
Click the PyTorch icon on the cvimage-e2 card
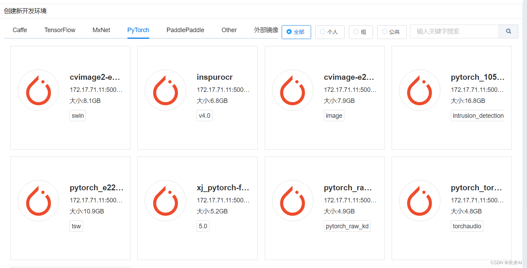coord(293,90)
